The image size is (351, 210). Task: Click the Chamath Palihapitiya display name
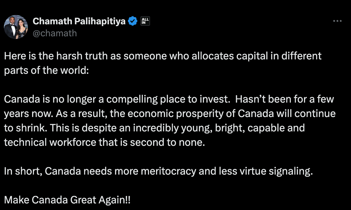point(79,21)
